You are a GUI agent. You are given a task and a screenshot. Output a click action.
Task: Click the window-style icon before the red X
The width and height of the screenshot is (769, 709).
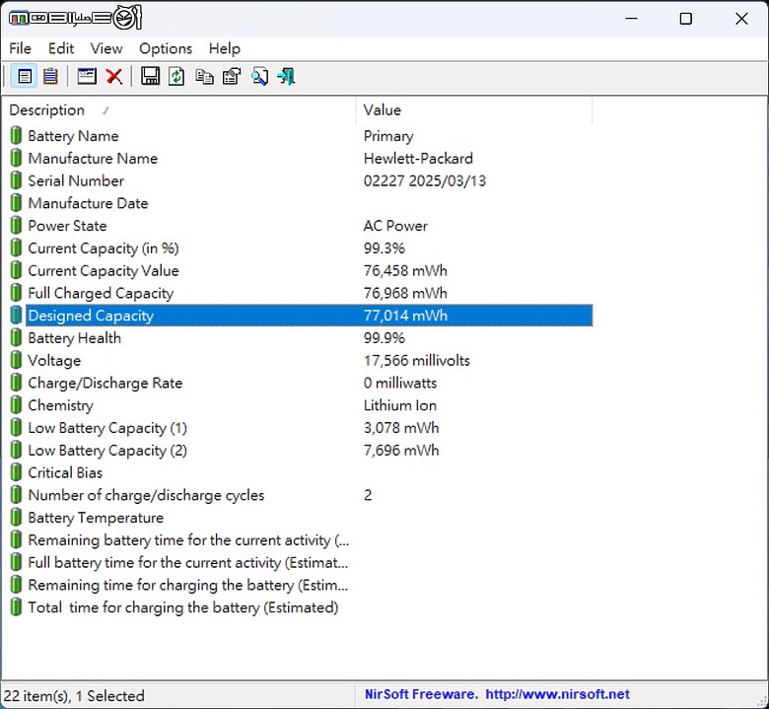(87, 76)
